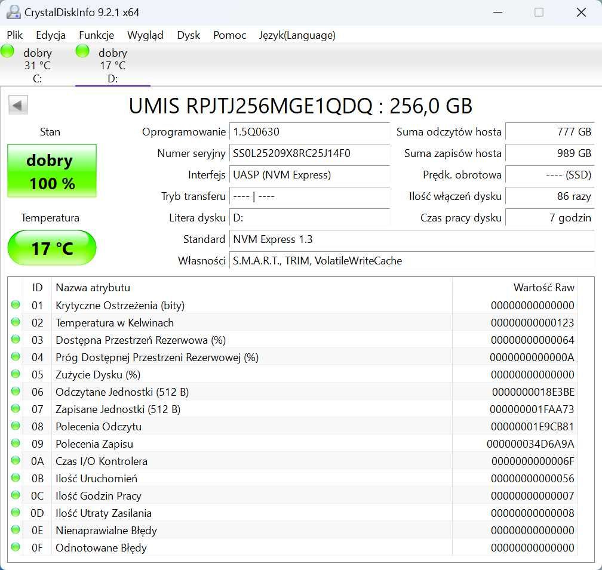Click the Nazwa atrybutu column header
Viewport: 602px width, 570px height.
click(x=252, y=288)
